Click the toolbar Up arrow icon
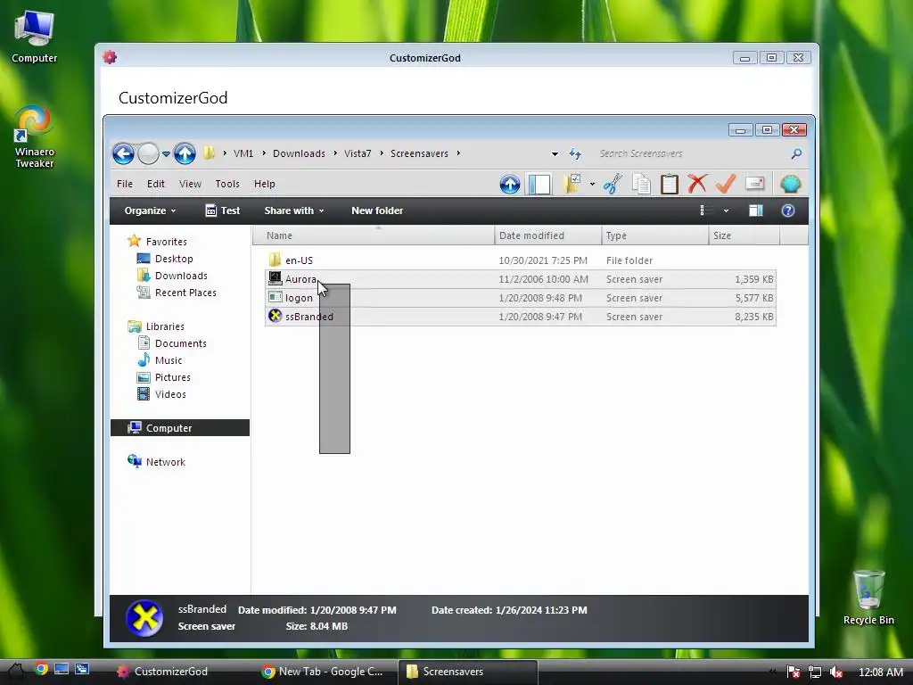The height and width of the screenshot is (685, 913). click(x=509, y=184)
